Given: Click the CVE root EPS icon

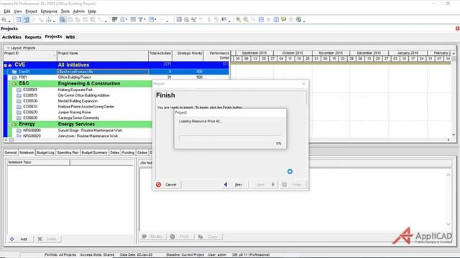Looking at the screenshot, I should point(10,65).
